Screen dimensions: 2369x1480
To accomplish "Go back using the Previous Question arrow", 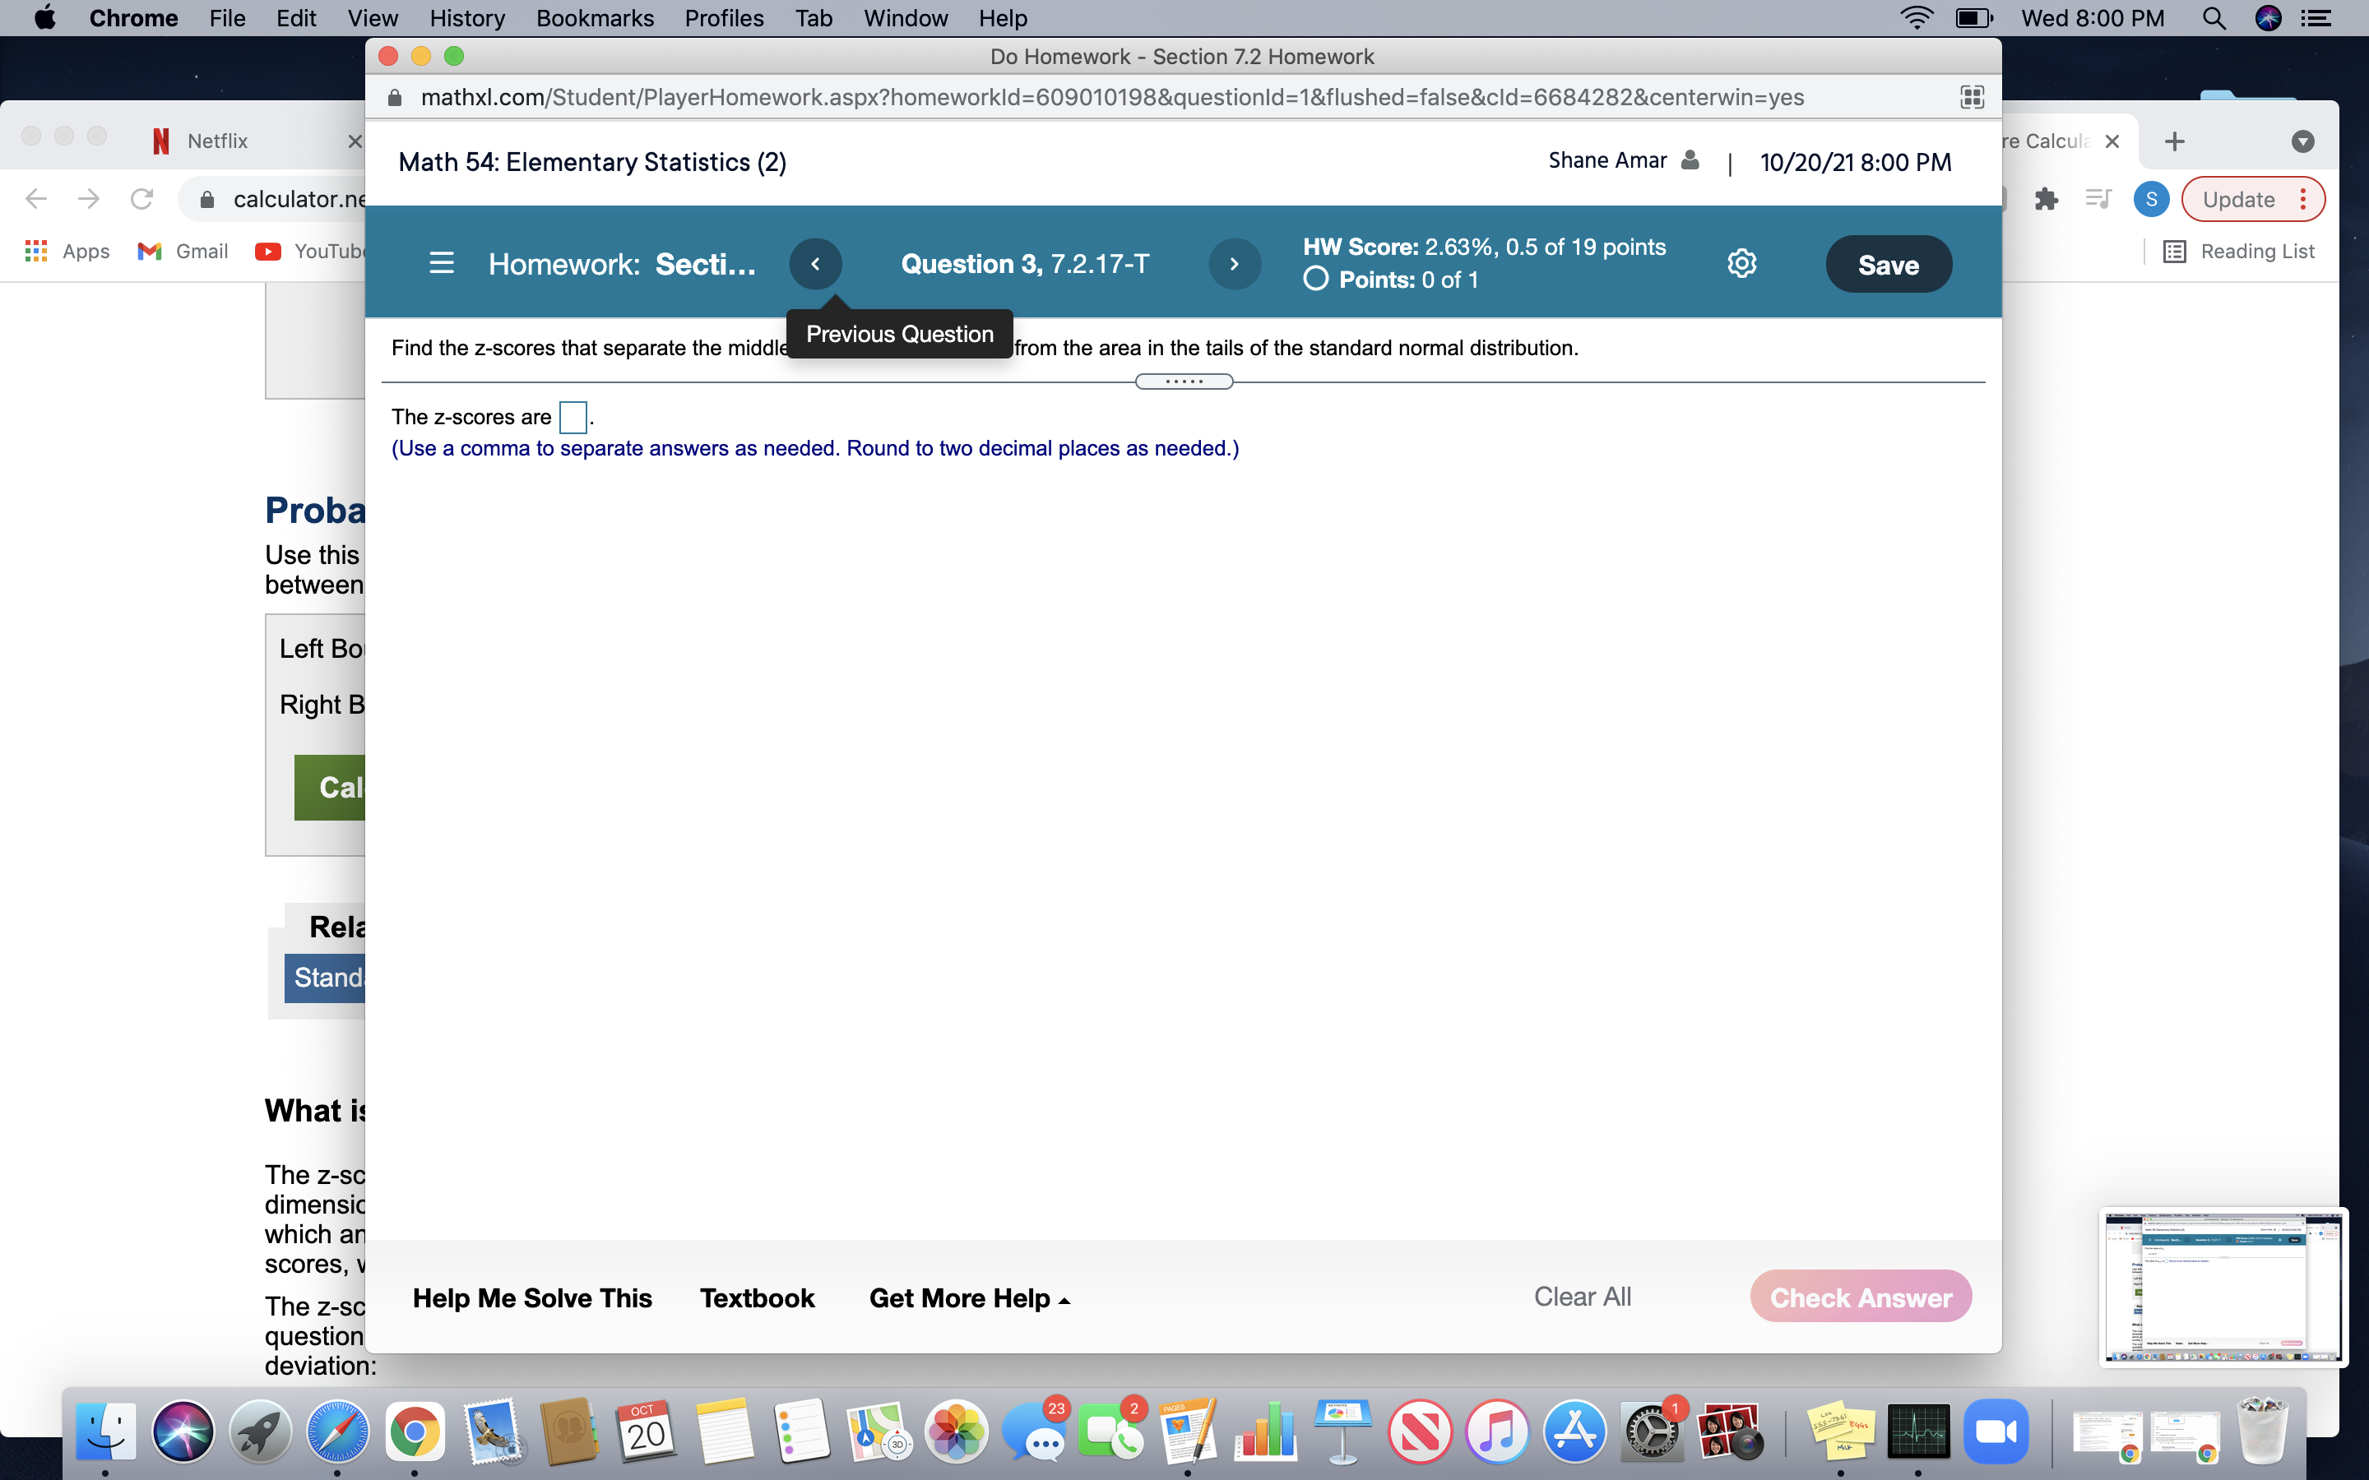I will 815,263.
